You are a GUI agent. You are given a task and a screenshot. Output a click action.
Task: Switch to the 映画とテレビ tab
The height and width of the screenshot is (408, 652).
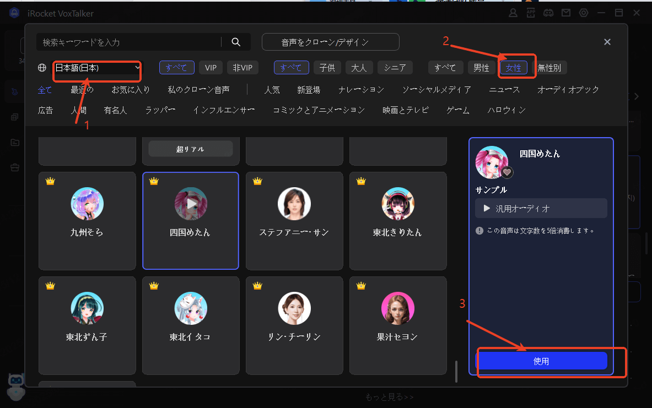406,110
